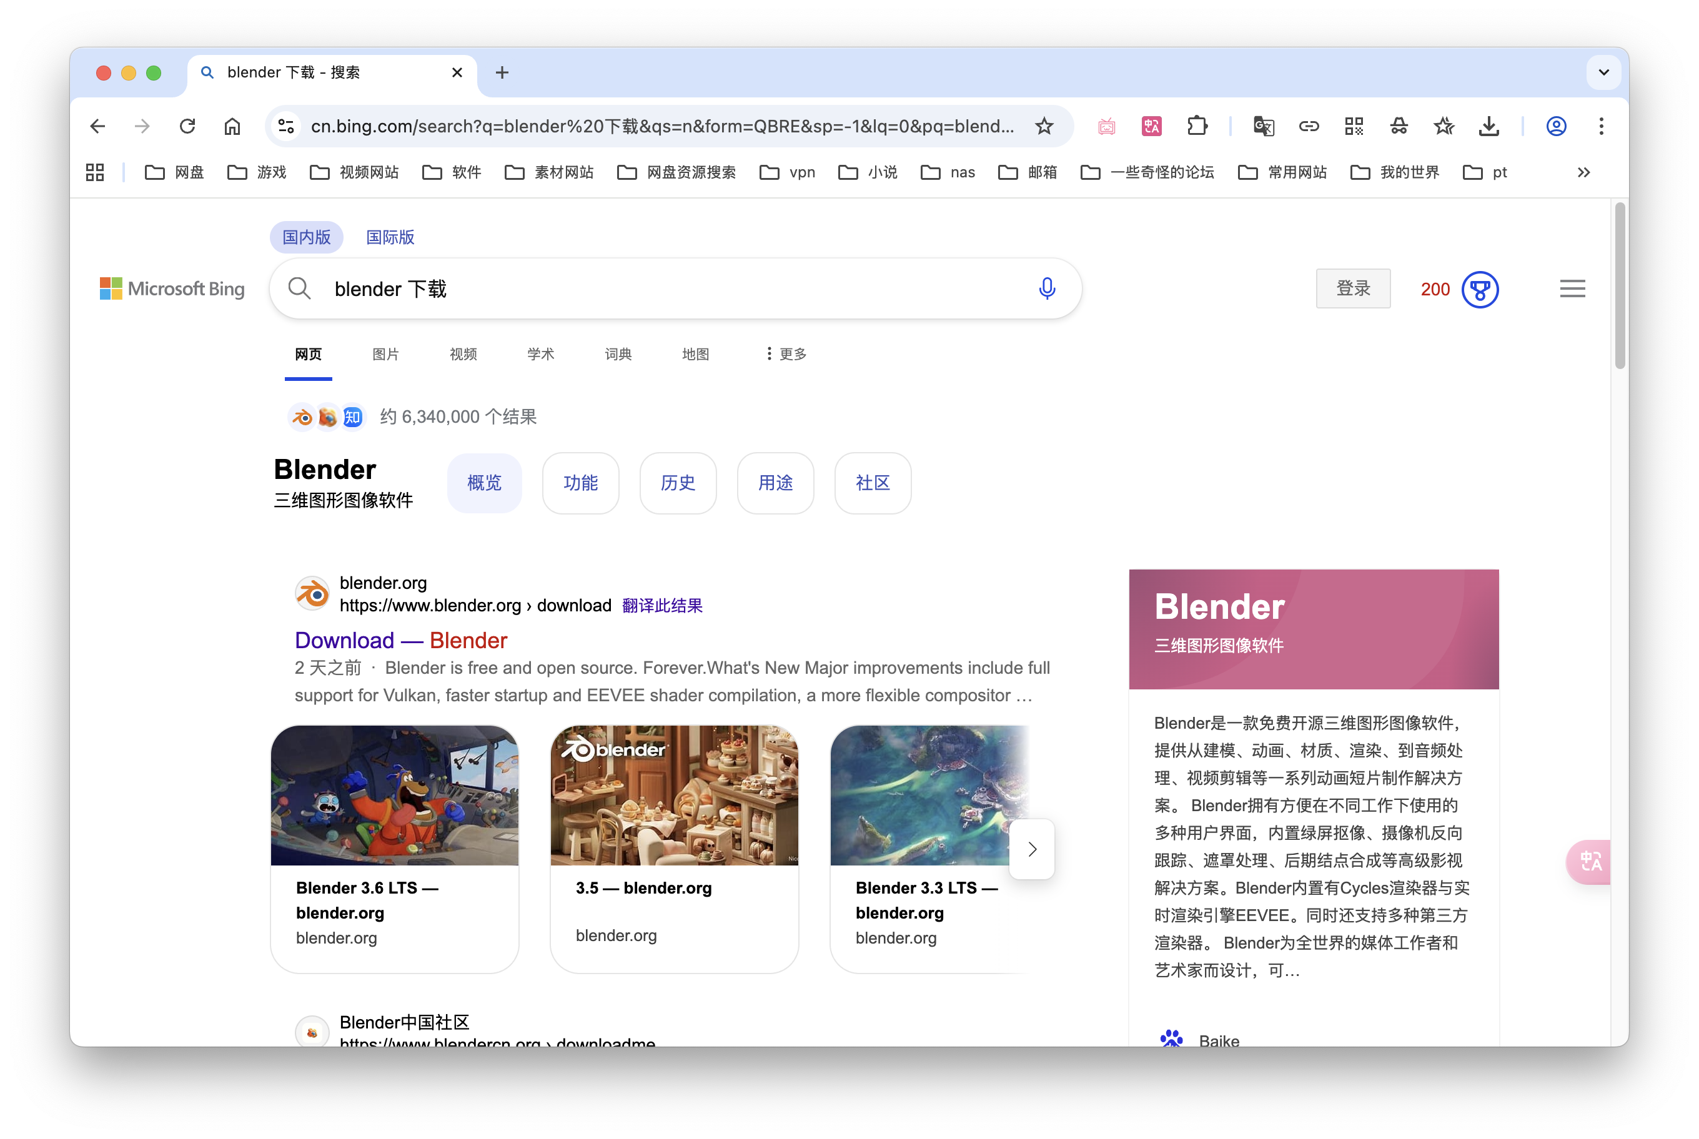The image size is (1699, 1139).
Task: Open the translate extension icon
Action: tap(1151, 126)
